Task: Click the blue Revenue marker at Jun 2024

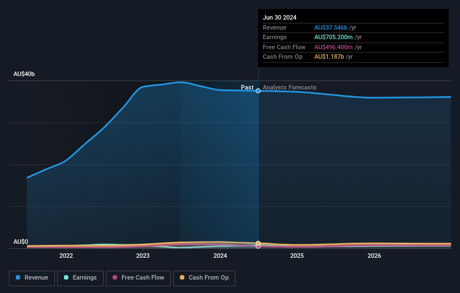Action: (258, 91)
